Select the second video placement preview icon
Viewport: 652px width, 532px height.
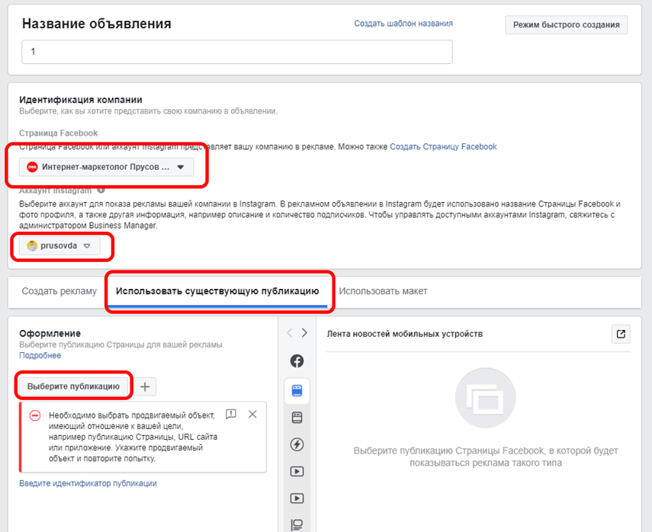point(297,498)
